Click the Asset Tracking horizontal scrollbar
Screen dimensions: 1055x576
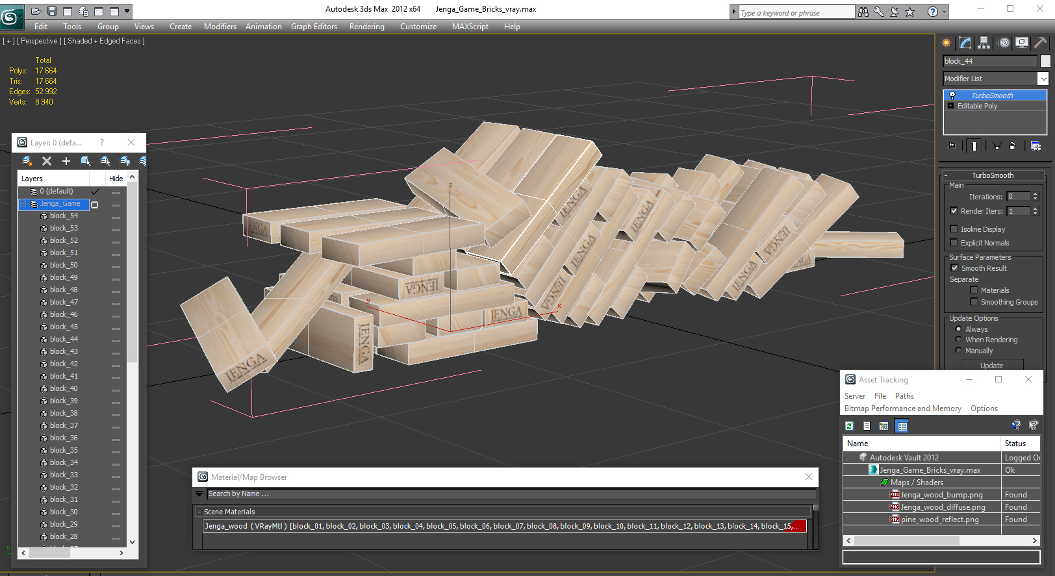point(942,540)
